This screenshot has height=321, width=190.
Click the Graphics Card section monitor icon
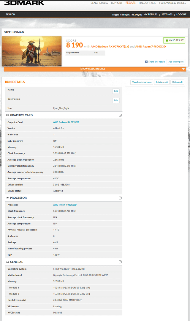pyautogui.click(x=7, y=115)
